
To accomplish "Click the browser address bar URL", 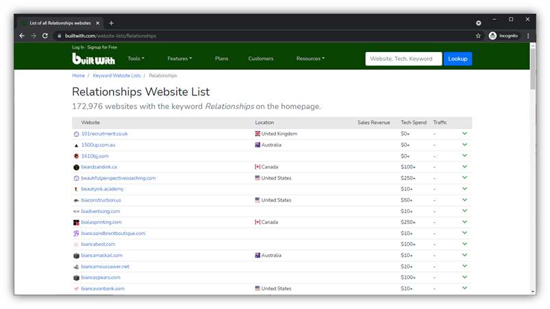I will click(110, 36).
